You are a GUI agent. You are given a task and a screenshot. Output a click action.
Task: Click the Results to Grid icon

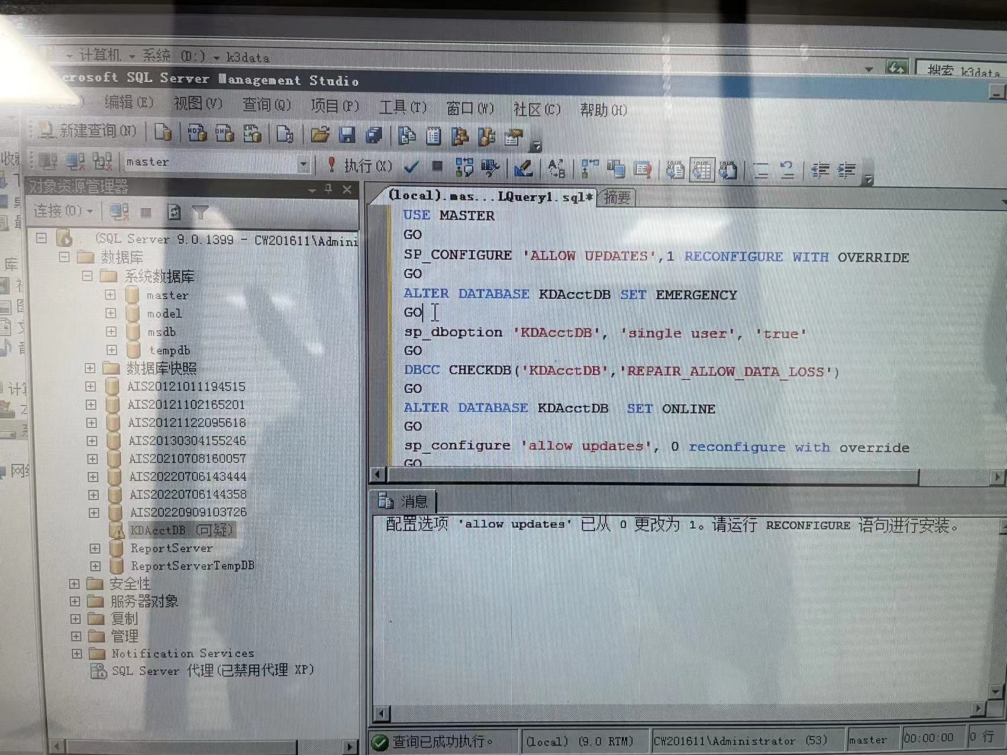pyautogui.click(x=702, y=171)
